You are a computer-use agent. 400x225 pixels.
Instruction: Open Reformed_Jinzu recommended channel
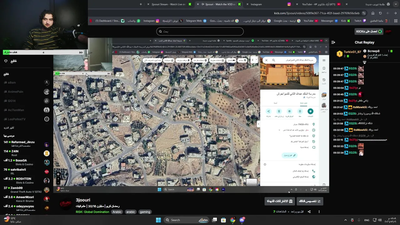click(27, 144)
